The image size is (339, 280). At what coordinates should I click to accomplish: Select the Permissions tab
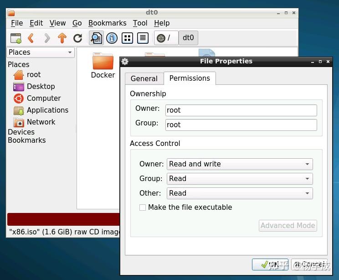tap(190, 78)
